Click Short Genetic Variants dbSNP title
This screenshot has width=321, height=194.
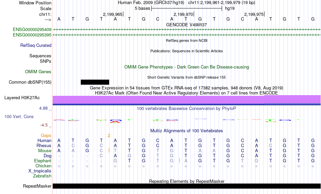tap(187, 77)
